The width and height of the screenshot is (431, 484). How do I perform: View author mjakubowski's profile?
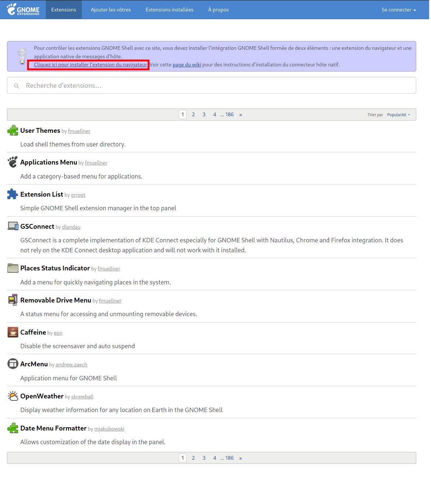(109, 429)
